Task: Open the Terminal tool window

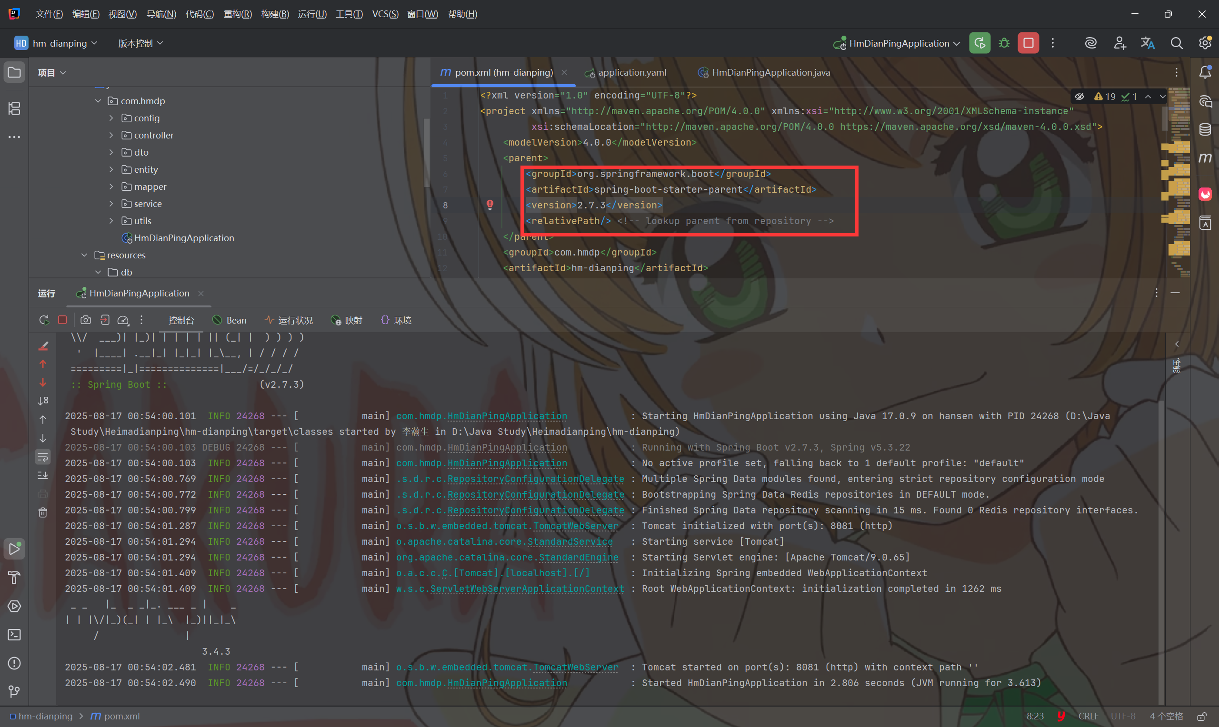Action: [14, 635]
